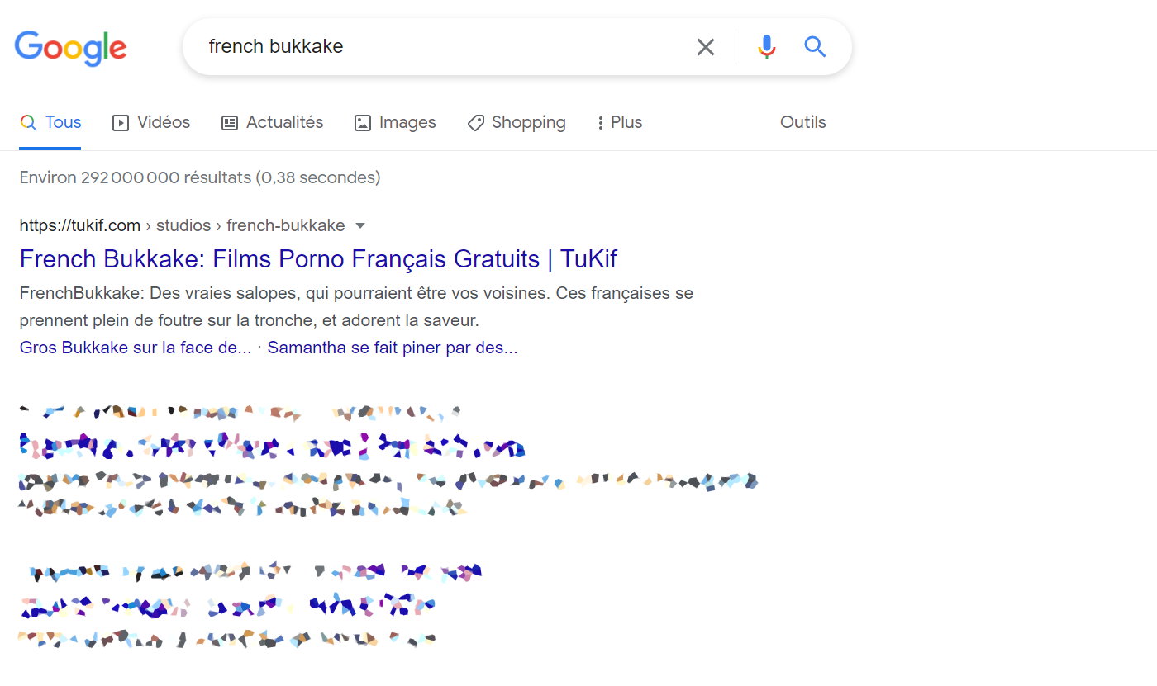Screen dimensions: 1157x686
Task: Select the Tous tab
Action: (x=50, y=123)
